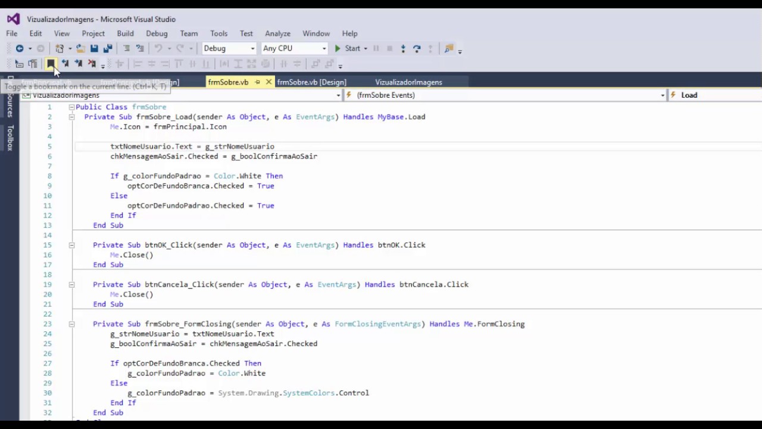Go to the next bookmark icon
The height and width of the screenshot is (429, 762).
78,64
